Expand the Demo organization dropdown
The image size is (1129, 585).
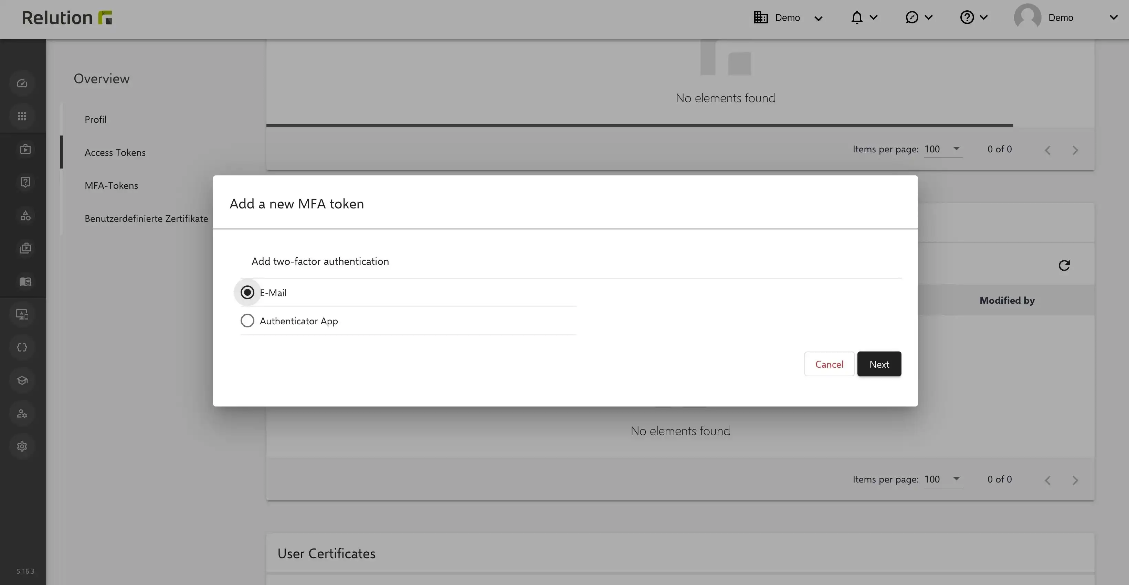click(818, 18)
